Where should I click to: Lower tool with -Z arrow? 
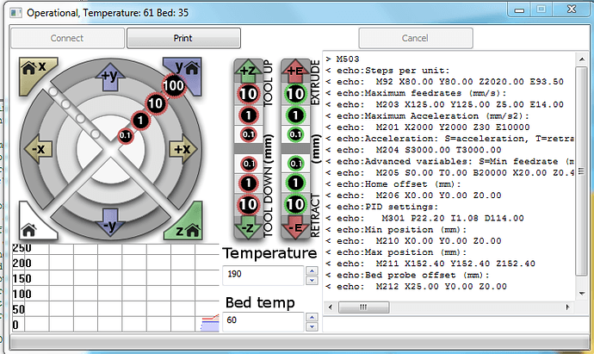(x=247, y=226)
